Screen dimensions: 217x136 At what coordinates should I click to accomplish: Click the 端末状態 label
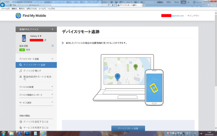point(24,46)
